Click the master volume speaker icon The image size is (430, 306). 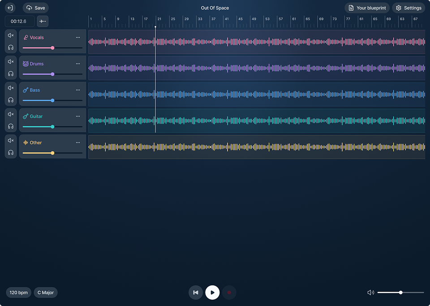pyautogui.click(x=370, y=293)
